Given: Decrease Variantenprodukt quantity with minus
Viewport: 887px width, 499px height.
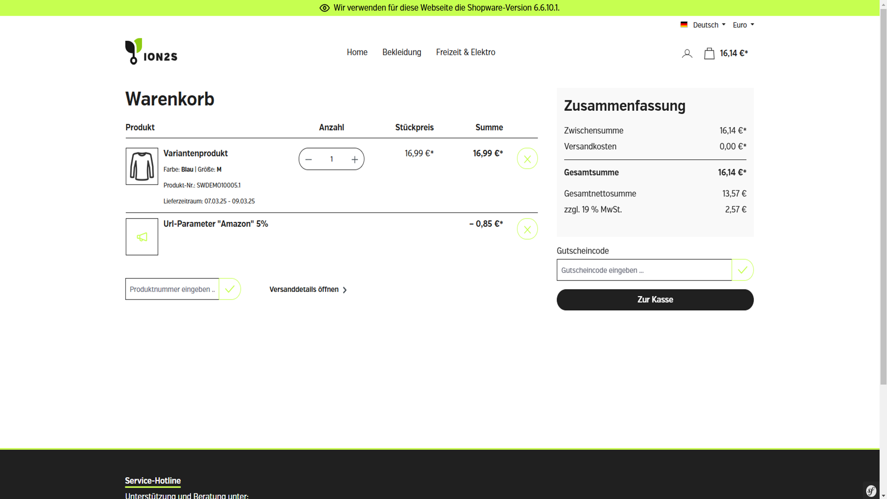Looking at the screenshot, I should click(309, 159).
